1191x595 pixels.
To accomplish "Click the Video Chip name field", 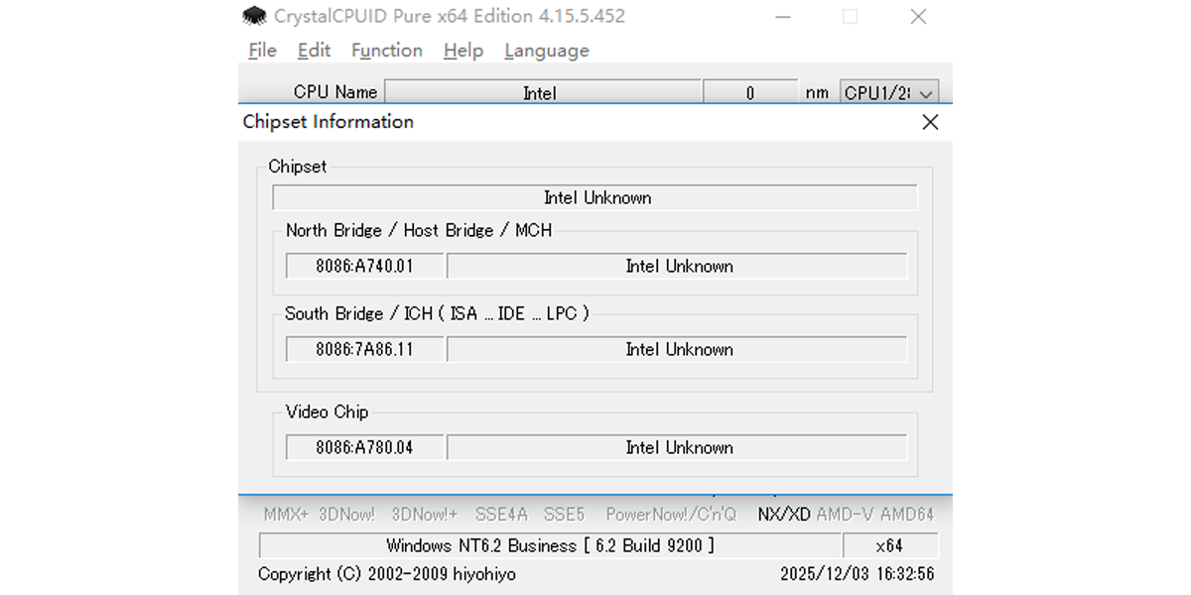I will point(678,447).
